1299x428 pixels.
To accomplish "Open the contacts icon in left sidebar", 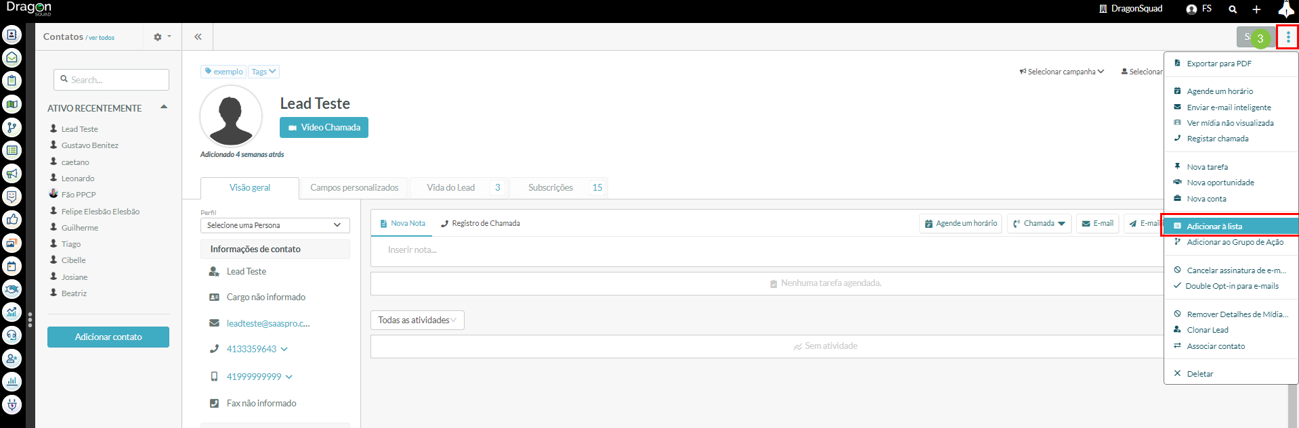I will click(12, 34).
